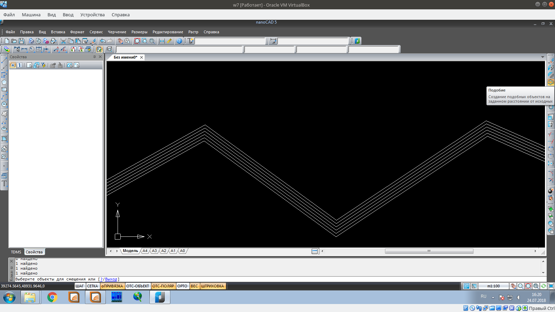The height and width of the screenshot is (312, 555).
Task: Open the layout tabs list arrow
Action: (x=543, y=57)
